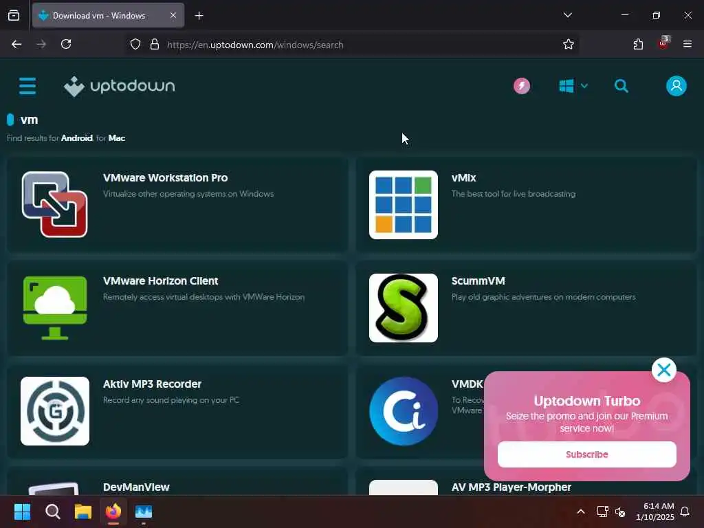Open the VMware Workstation Pro icon
Image resolution: width=704 pixels, height=528 pixels.
click(55, 205)
